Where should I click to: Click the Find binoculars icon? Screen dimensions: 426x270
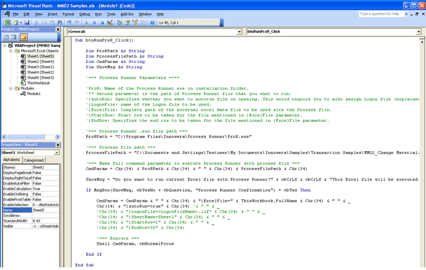coord(60,23)
